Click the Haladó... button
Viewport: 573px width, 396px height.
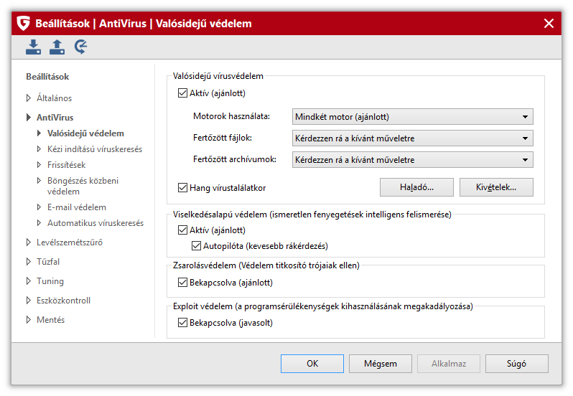point(416,187)
